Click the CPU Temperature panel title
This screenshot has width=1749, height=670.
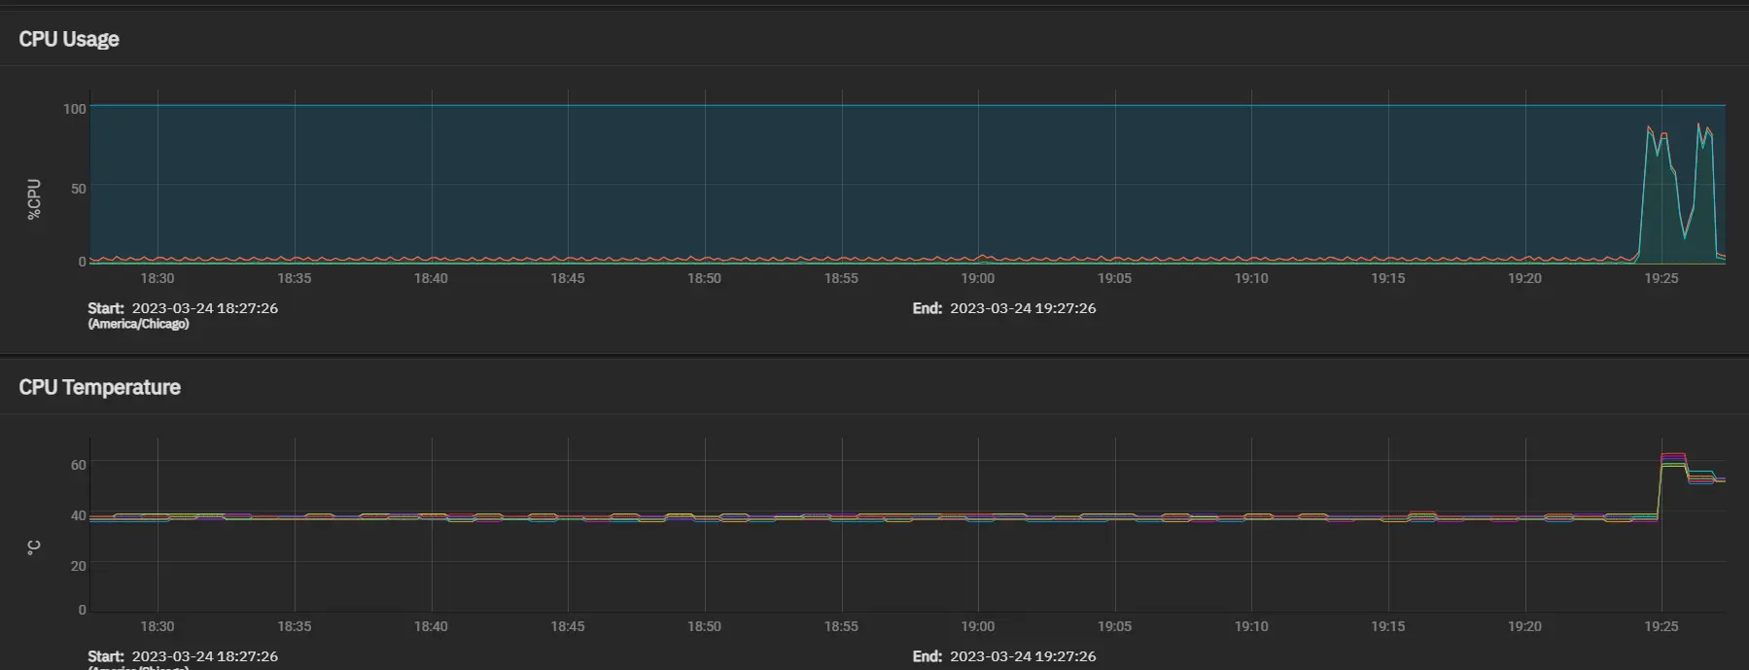[99, 387]
